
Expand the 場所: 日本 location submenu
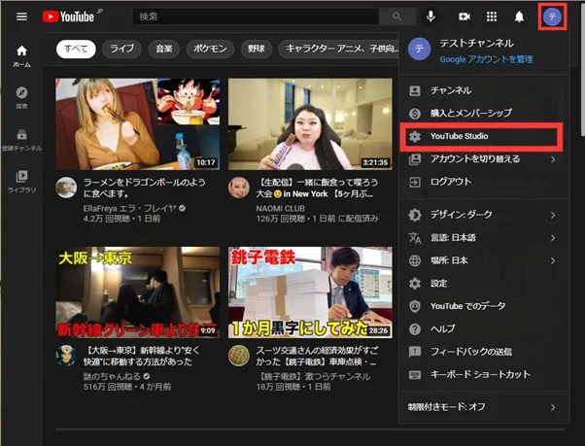pyautogui.click(x=483, y=260)
